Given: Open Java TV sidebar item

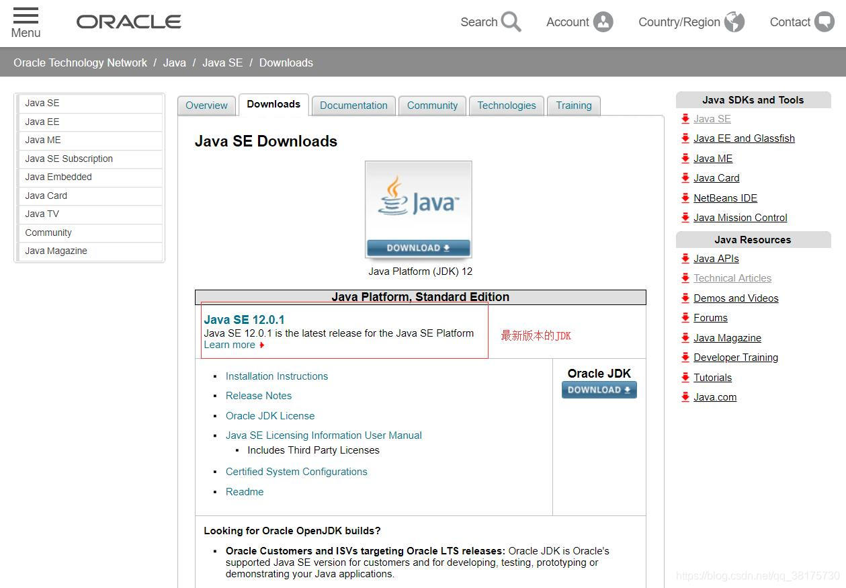Looking at the screenshot, I should 89,214.
